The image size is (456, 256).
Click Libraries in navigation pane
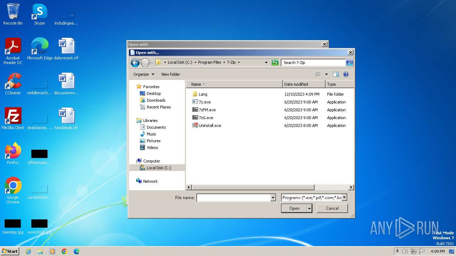(150, 121)
